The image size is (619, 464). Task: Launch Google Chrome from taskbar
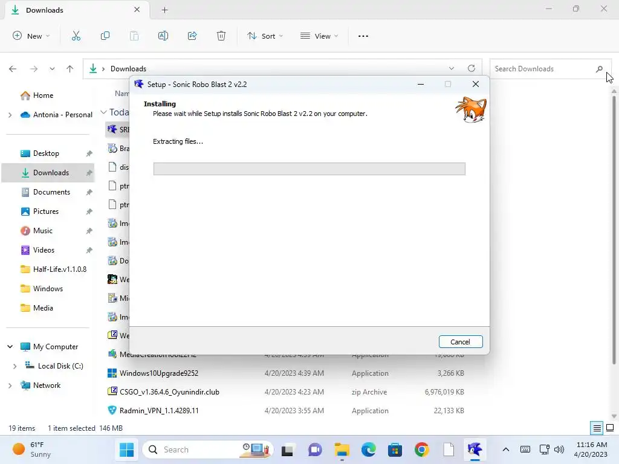click(x=421, y=449)
